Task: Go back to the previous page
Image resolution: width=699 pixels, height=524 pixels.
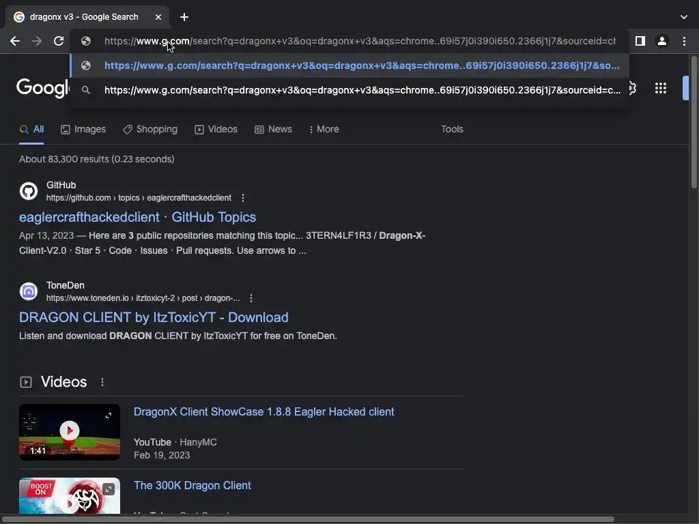Action: 15,41
